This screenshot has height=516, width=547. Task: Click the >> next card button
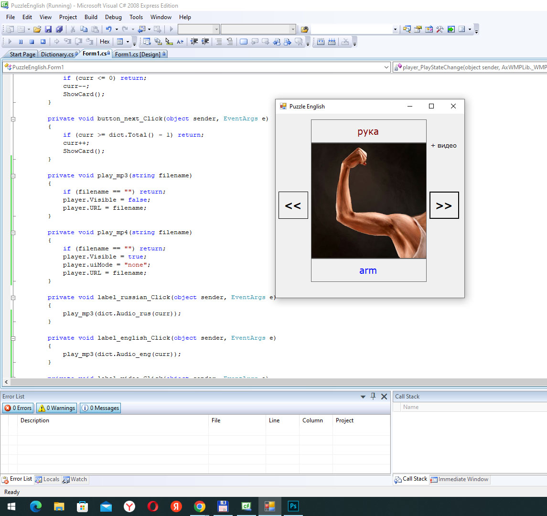coord(444,205)
